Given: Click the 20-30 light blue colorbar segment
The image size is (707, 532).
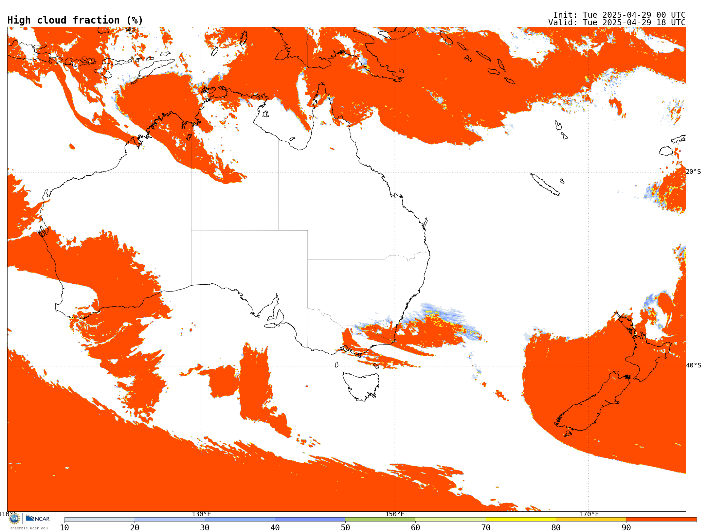Looking at the screenshot, I should tap(170, 520).
